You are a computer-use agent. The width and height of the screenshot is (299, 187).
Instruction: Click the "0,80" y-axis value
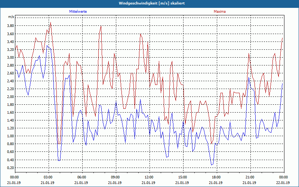pos(11,144)
